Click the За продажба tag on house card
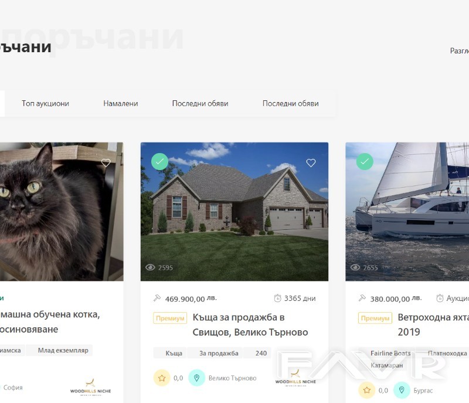The width and height of the screenshot is (469, 403). pos(219,353)
